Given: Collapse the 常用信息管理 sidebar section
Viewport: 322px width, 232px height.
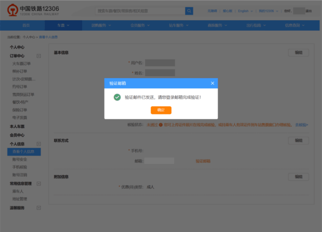Looking at the screenshot, I should click(x=38, y=184).
